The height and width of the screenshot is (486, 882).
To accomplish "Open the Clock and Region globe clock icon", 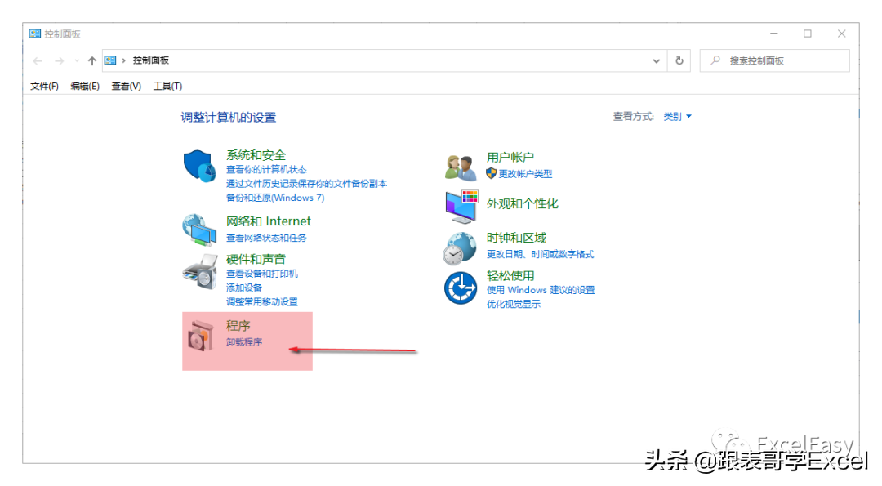I will tap(460, 248).
